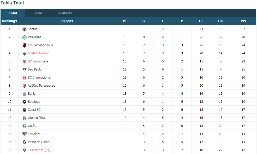
Task: Click the Palmeiras green crest icon
Action: (x=25, y=37)
